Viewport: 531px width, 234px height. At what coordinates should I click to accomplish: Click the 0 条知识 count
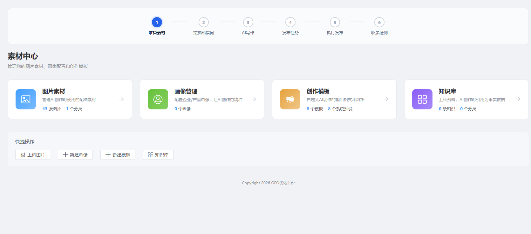point(447,109)
